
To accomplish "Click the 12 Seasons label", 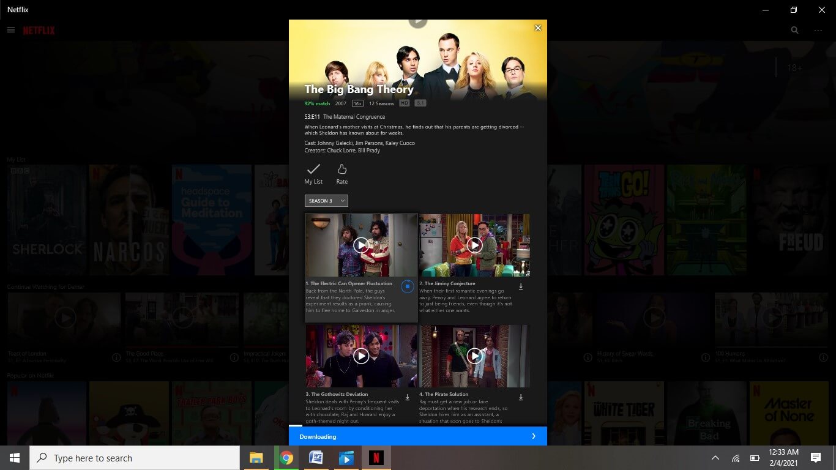I will point(381,103).
